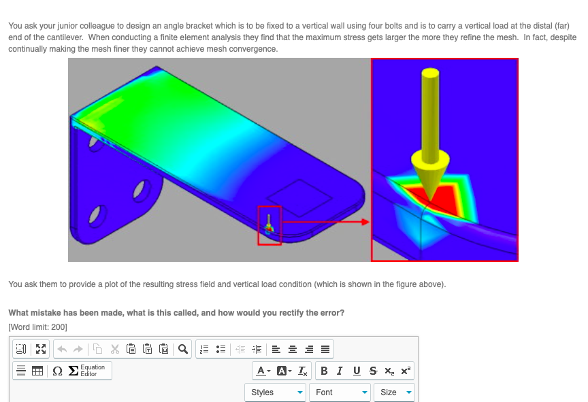Open the Styles dropdown
Viewport: 588px width, 402px height.
pyautogui.click(x=275, y=392)
